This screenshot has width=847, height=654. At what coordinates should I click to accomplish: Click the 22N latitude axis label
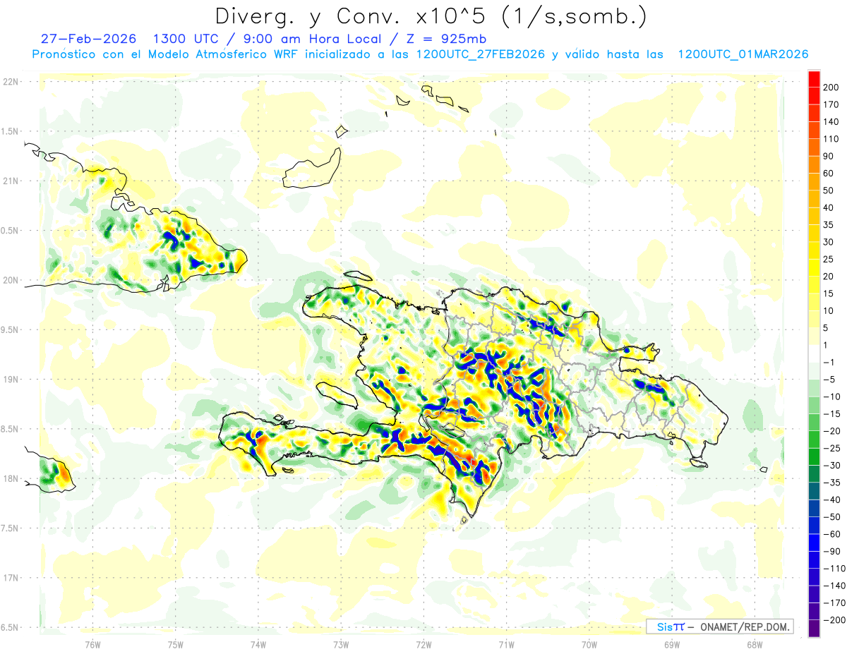coord(11,82)
